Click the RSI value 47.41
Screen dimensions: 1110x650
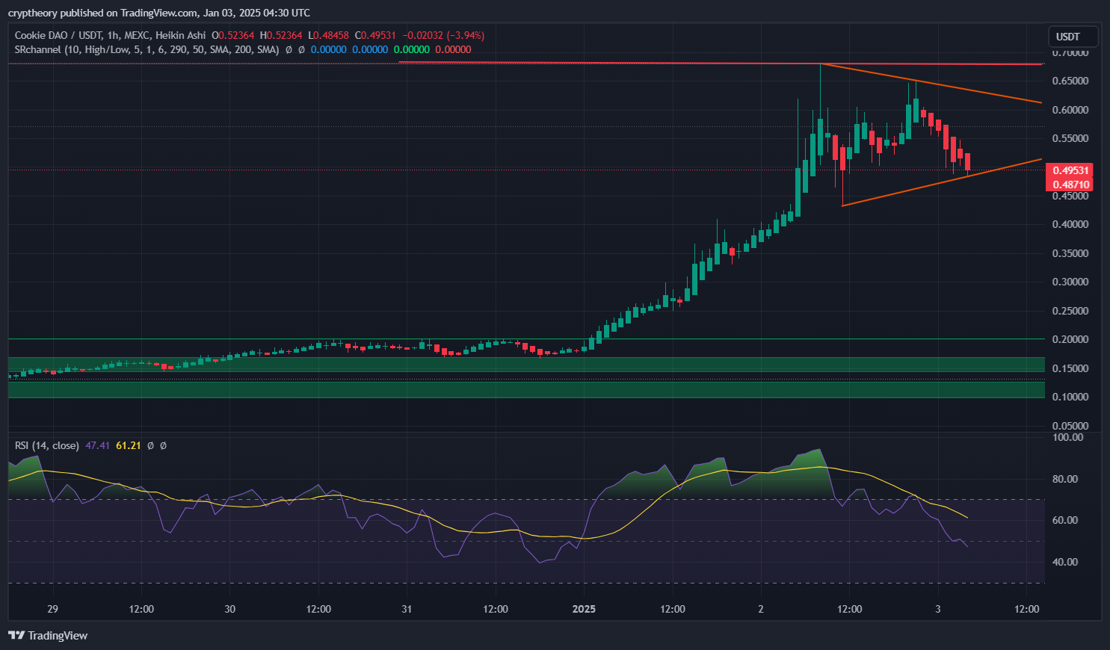[98, 445]
